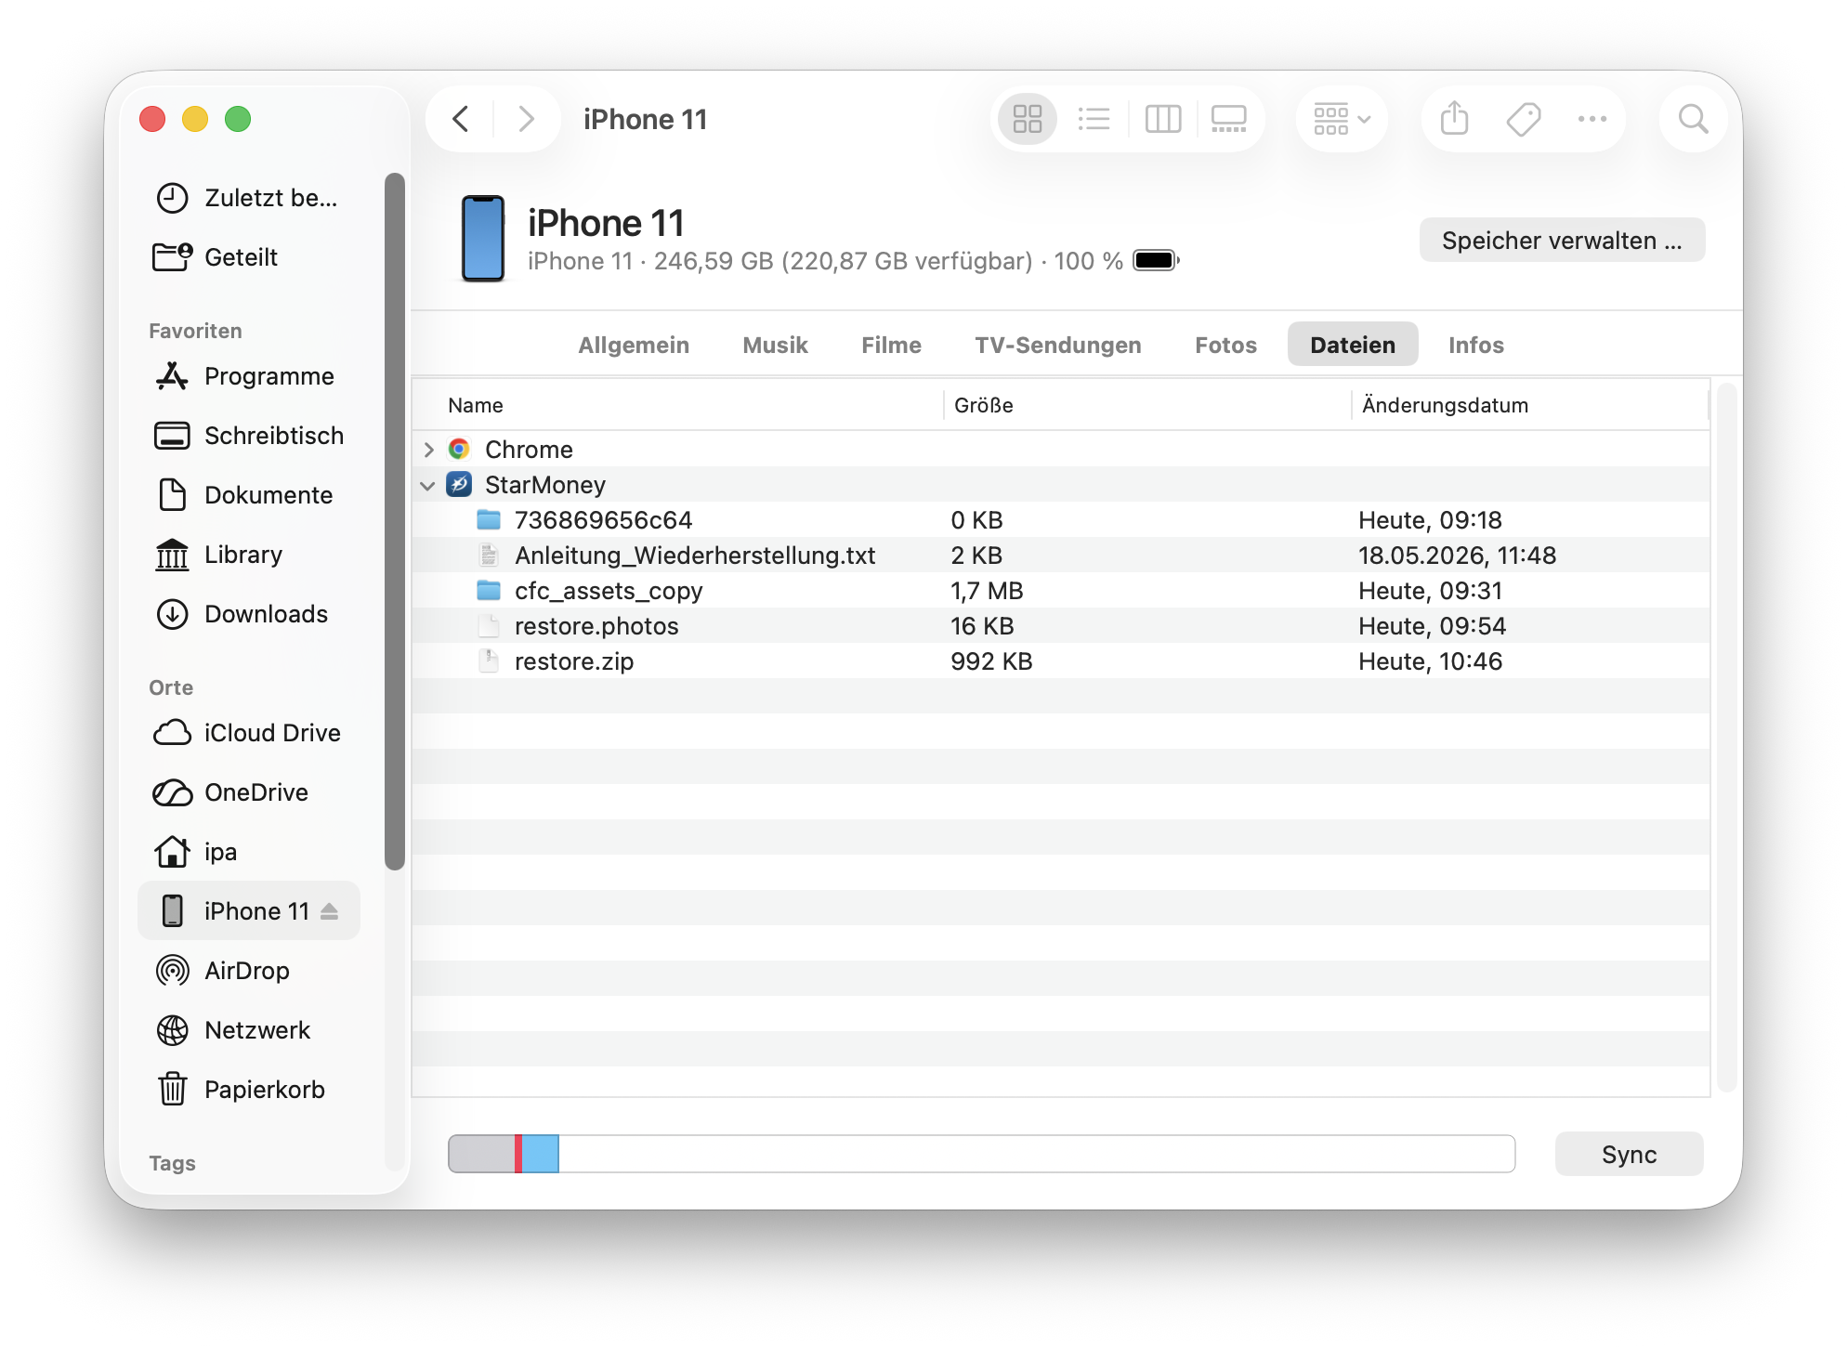Click the 18.05.2026, 11:48 date cell
Viewport: 1847px width, 1347px height.
click(x=1457, y=556)
